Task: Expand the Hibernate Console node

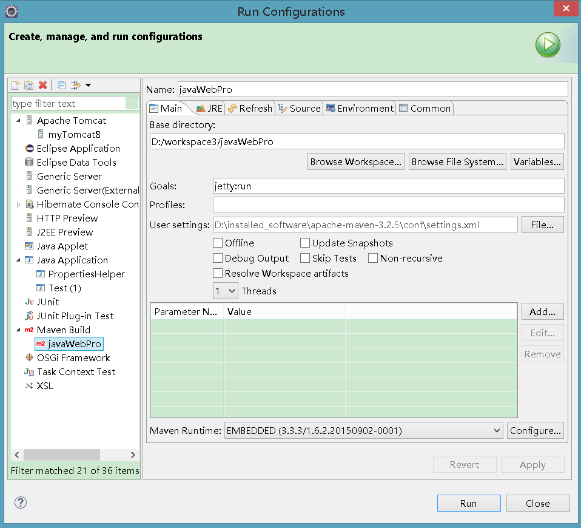Action: (19, 205)
